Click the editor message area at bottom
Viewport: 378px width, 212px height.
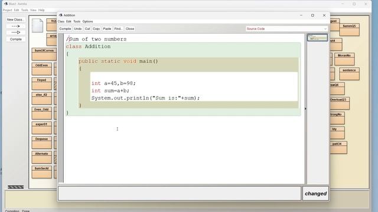(x=180, y=193)
